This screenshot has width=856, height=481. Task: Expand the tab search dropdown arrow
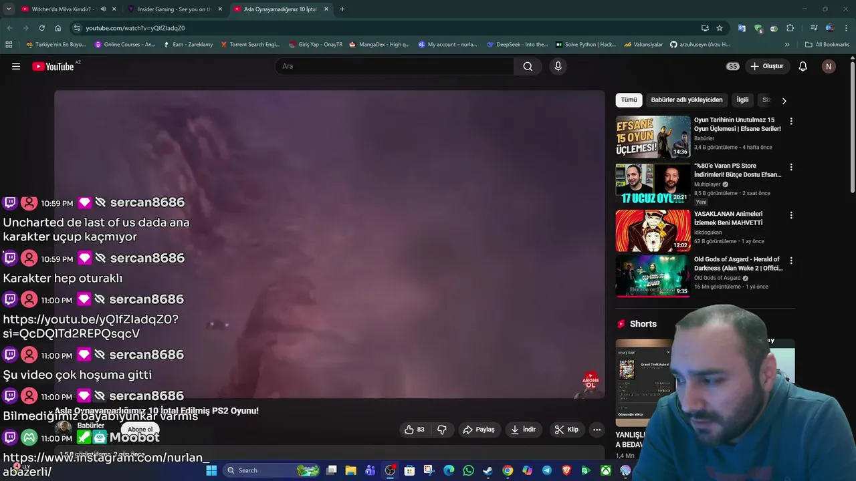[9, 9]
